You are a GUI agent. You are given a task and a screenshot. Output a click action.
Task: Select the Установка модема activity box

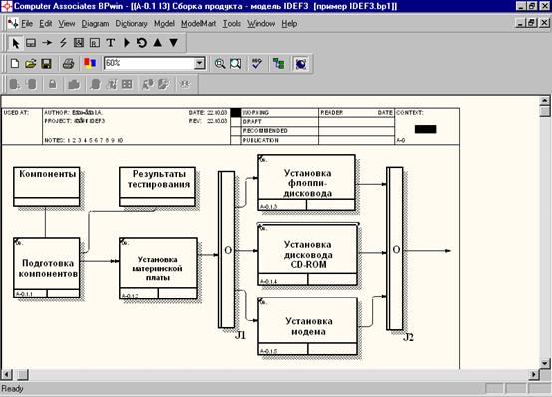[307, 326]
